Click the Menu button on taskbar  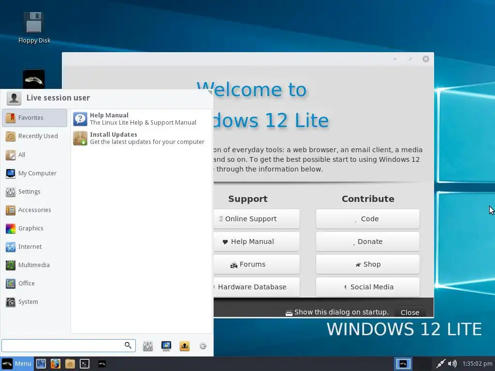pos(16,364)
